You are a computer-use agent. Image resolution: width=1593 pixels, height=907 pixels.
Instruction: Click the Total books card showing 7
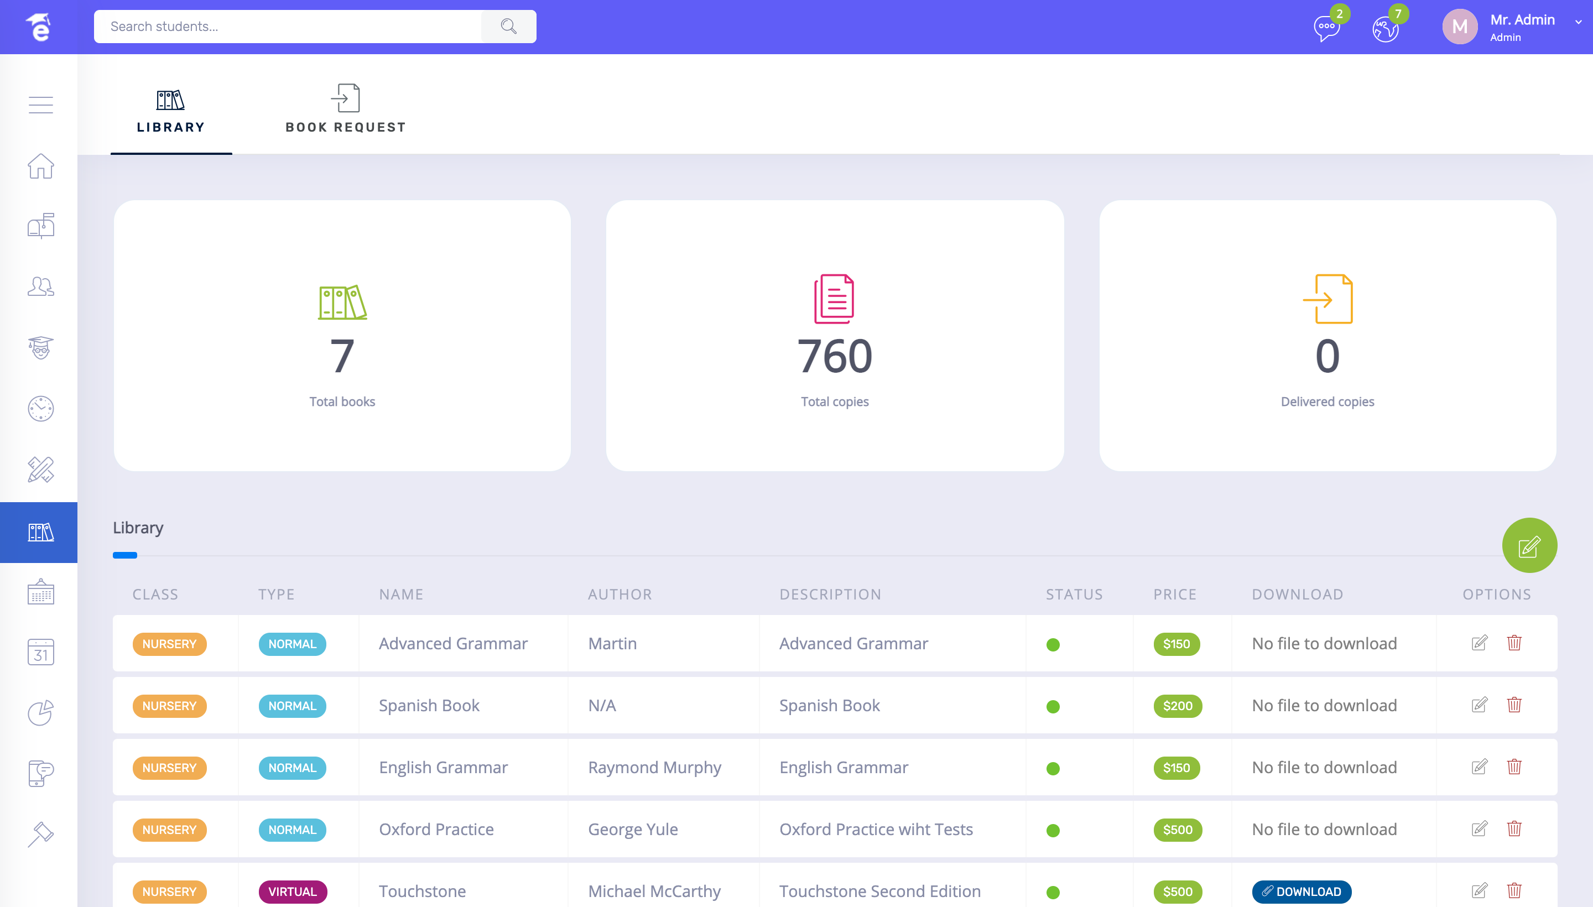pos(342,335)
